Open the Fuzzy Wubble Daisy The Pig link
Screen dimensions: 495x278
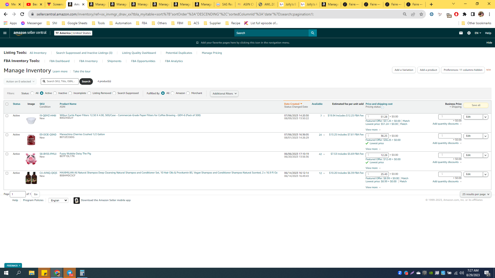pos(75,154)
